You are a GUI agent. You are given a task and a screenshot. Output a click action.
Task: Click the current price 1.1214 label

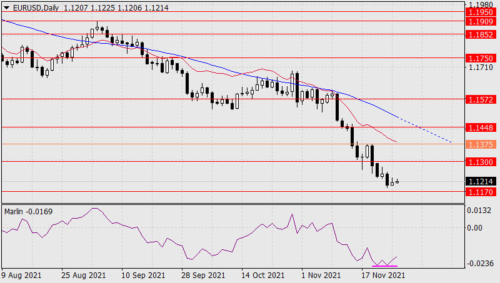point(481,181)
